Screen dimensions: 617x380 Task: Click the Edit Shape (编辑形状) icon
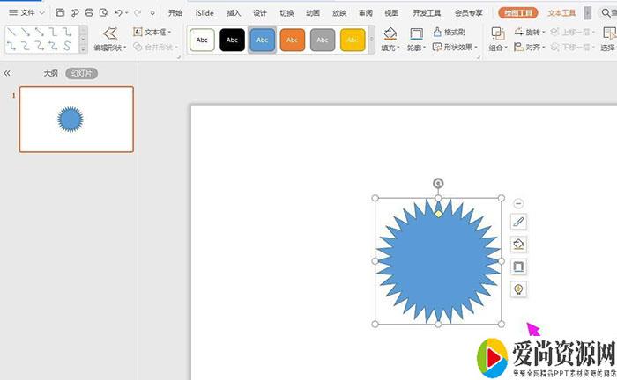tap(109, 33)
